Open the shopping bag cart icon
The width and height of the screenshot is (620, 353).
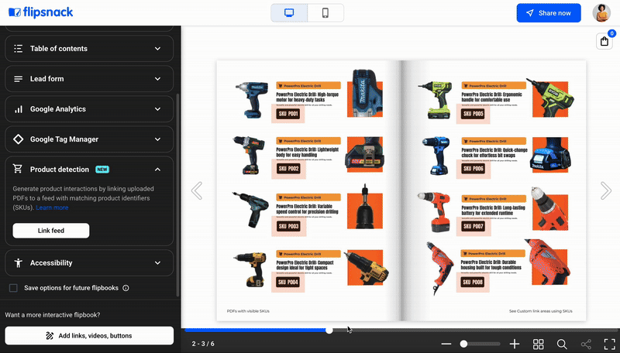click(604, 41)
